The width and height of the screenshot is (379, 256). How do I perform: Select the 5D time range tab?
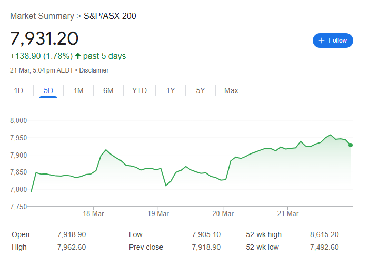48,90
